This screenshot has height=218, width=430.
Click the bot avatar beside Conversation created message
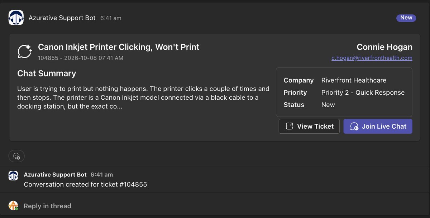point(13,175)
